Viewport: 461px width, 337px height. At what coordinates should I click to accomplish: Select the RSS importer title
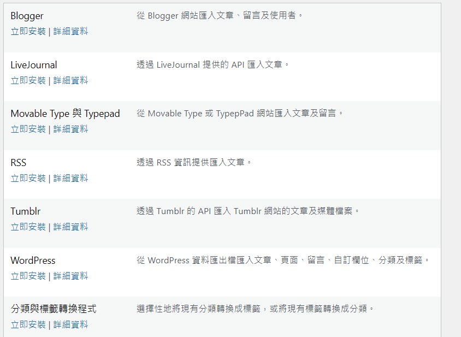pos(18,163)
